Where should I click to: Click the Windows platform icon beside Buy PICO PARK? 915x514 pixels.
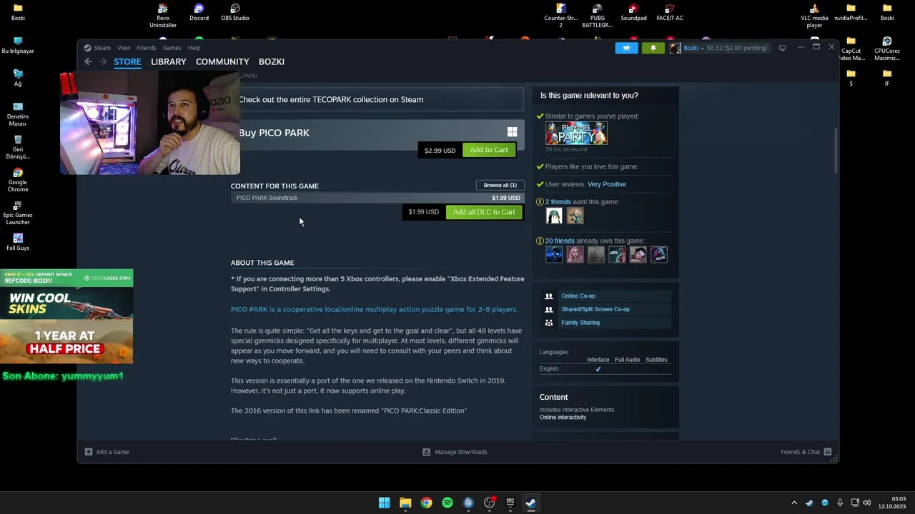coord(512,132)
